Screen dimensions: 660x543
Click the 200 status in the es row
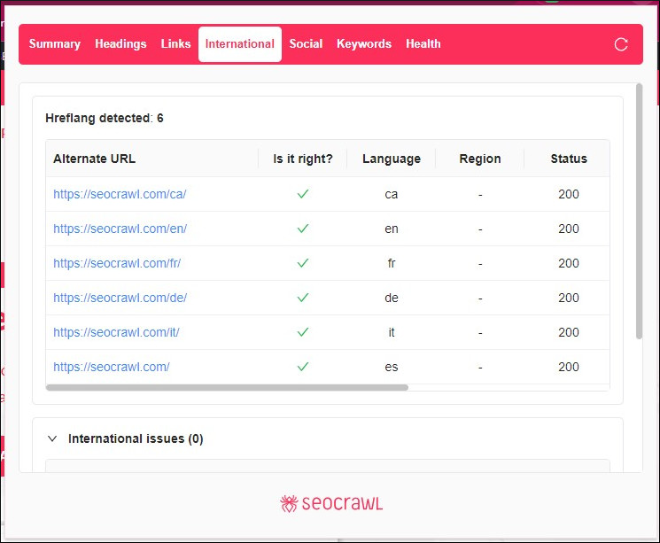tap(569, 367)
